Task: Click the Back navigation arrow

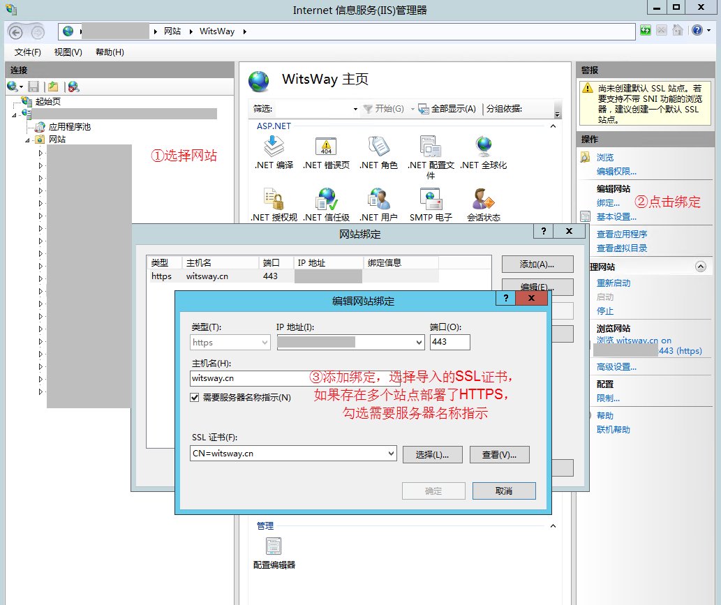Action: pos(15,32)
